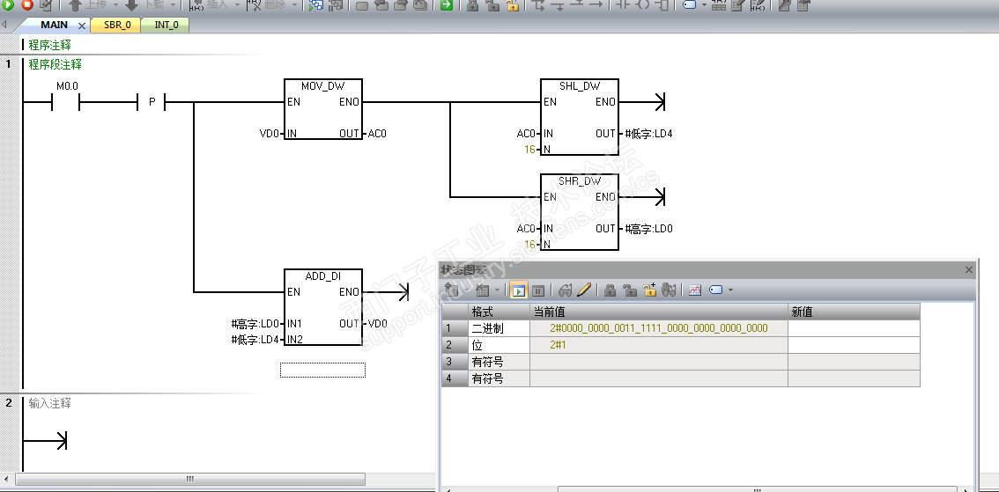
Task: Click the add row icon in status chart
Action: (x=452, y=290)
